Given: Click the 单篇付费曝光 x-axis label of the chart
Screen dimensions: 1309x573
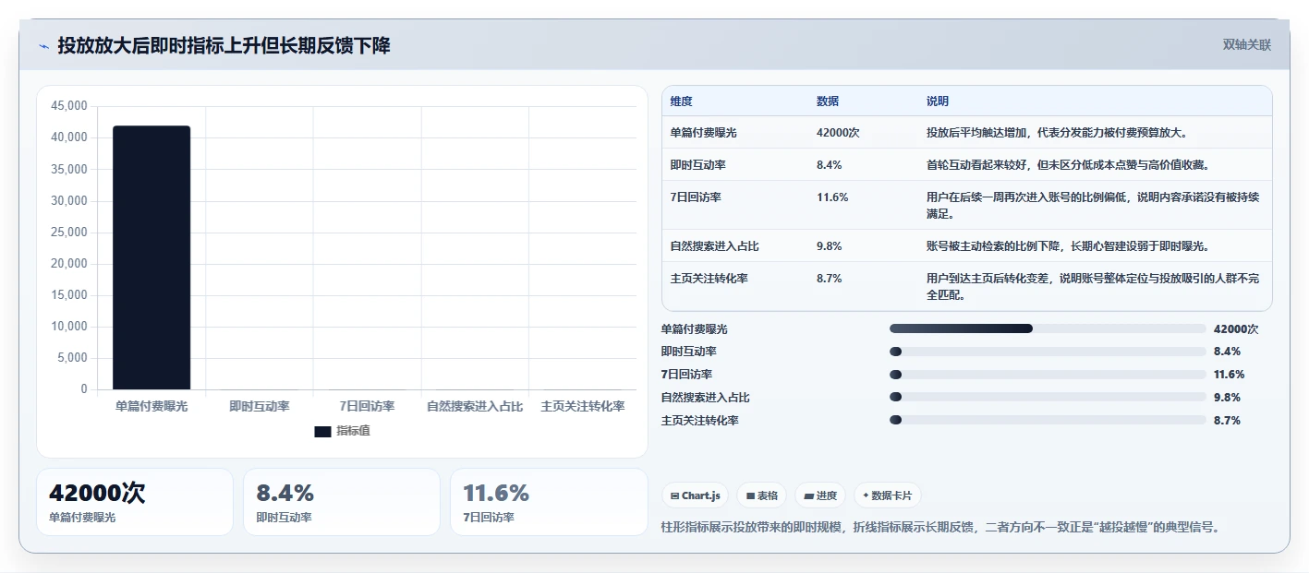Looking at the screenshot, I should (x=152, y=406).
